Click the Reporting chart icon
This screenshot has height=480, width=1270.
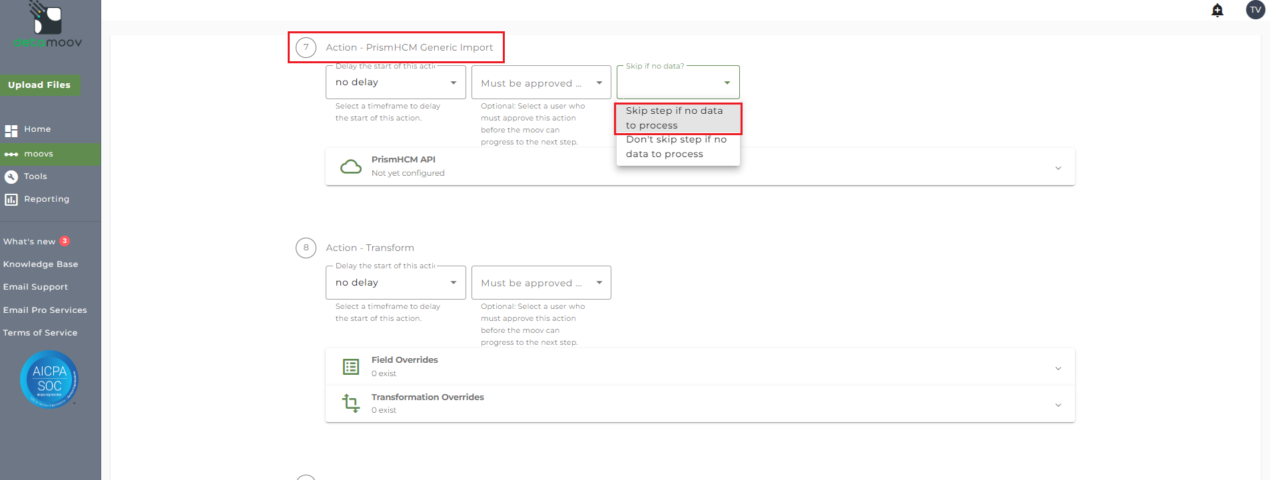pos(11,199)
